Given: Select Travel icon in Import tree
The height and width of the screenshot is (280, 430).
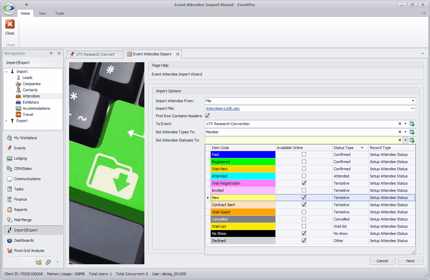Looking at the screenshot, I should [x=18, y=115].
